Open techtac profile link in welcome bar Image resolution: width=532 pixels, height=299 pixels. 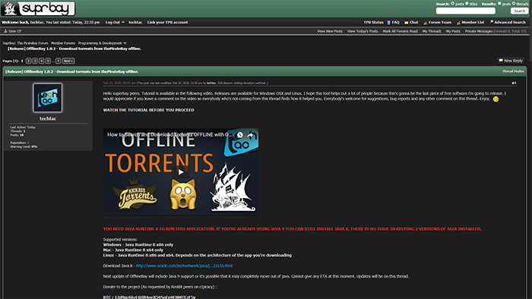(x=135, y=22)
